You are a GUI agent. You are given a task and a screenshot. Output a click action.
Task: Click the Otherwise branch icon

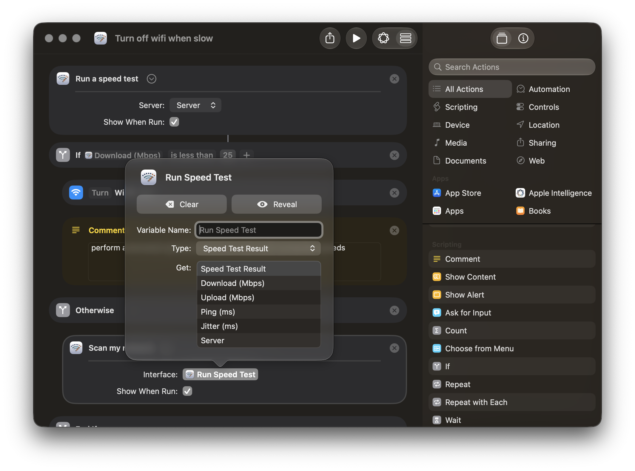pyautogui.click(x=63, y=310)
